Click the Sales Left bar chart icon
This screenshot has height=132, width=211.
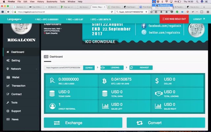[x=105, y=106]
